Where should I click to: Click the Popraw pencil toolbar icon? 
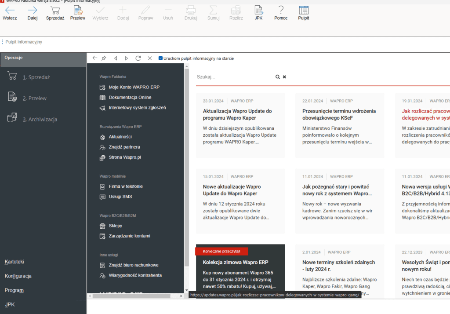145,11
